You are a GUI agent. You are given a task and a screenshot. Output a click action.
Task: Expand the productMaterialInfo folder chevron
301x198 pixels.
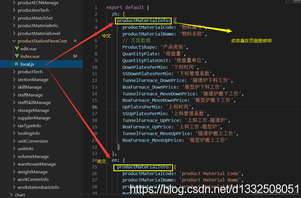pos(14,25)
